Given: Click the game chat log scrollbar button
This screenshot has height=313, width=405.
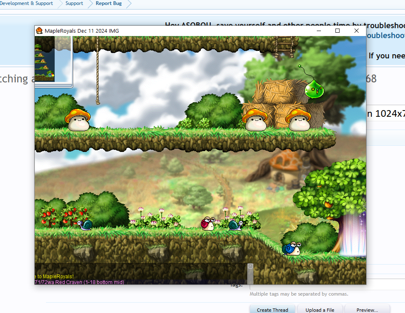Looking at the screenshot, I should [250, 266].
